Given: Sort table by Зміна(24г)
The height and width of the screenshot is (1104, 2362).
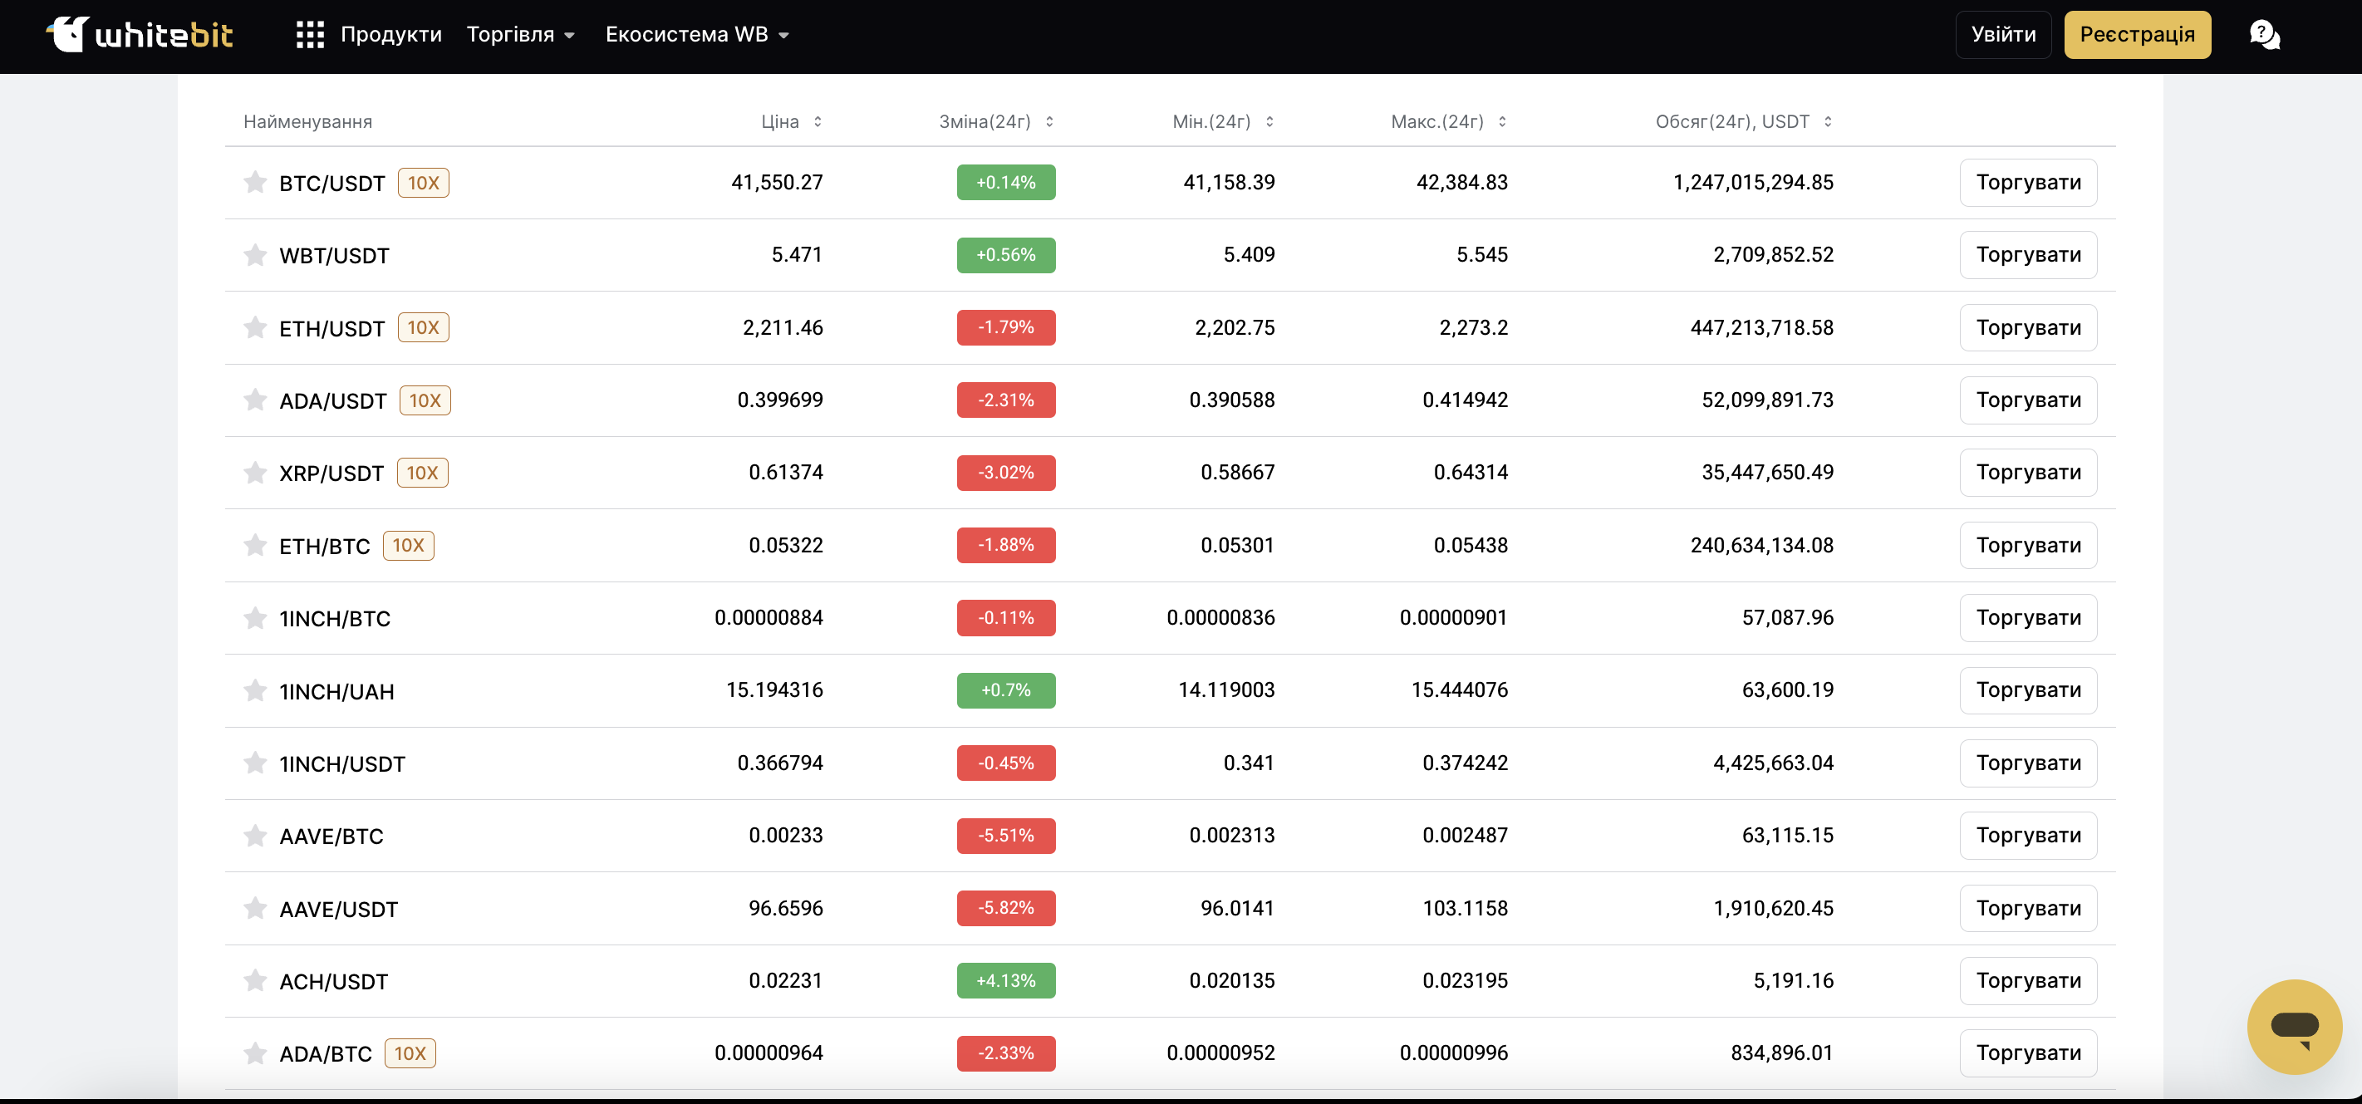Looking at the screenshot, I should 1049,122.
